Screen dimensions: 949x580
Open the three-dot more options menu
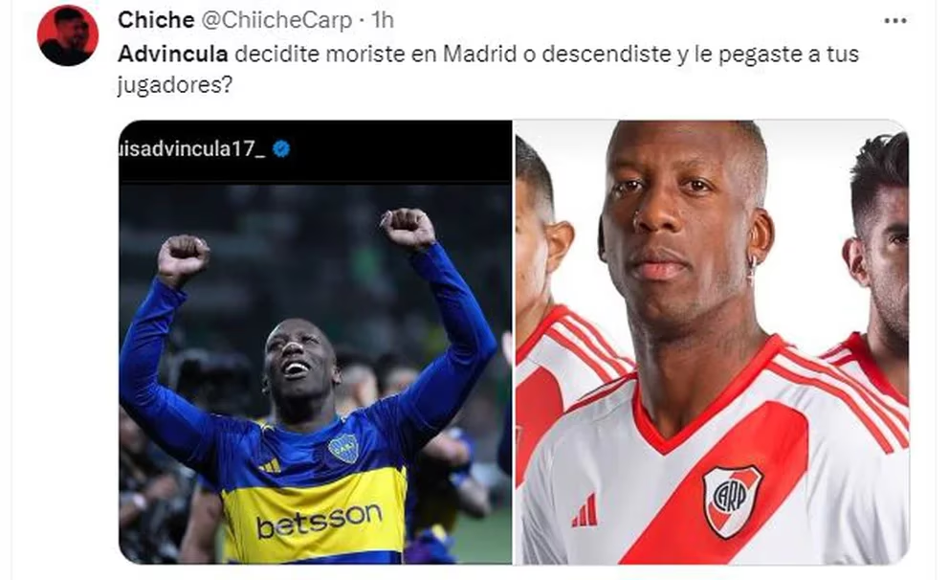click(x=895, y=21)
